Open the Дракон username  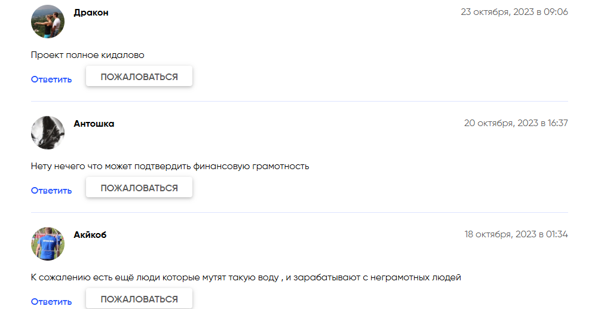pos(91,13)
